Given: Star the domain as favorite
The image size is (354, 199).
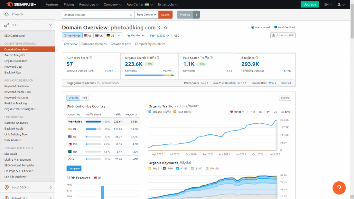Looking at the screenshot, I should pos(166,28).
